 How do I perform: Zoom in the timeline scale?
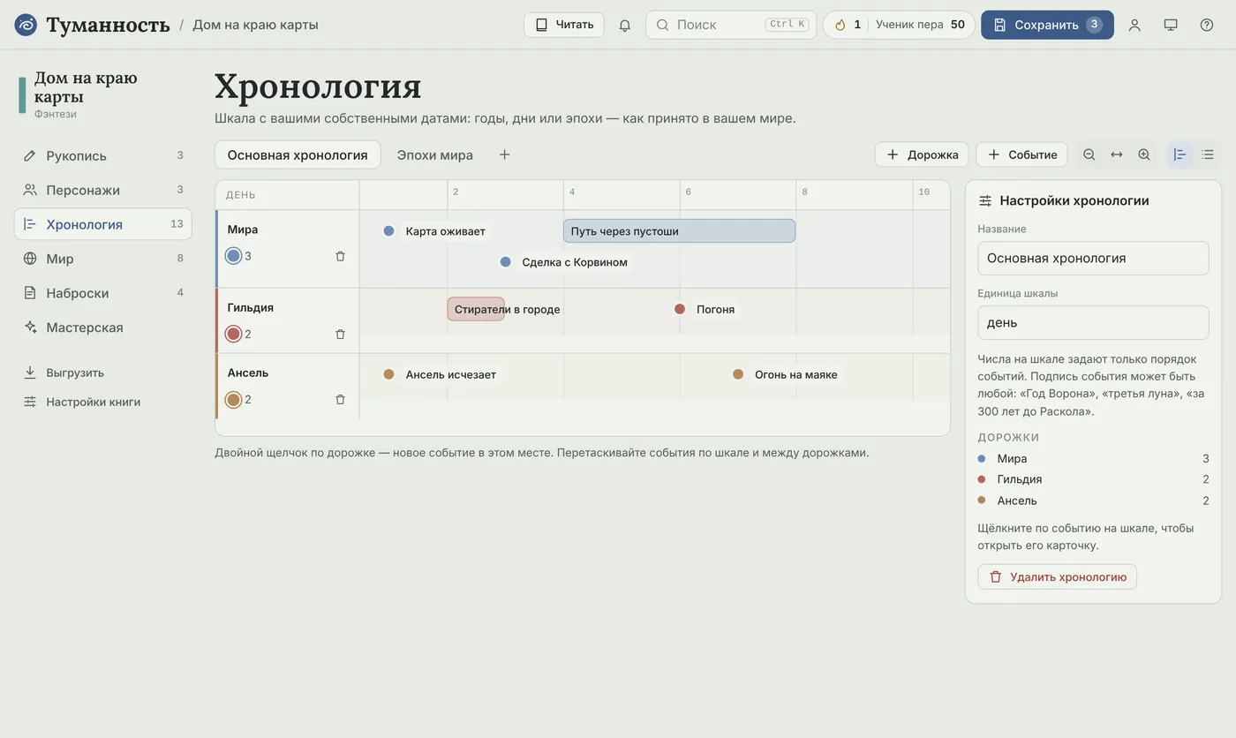(x=1144, y=154)
